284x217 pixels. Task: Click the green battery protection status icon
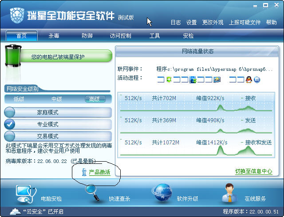tap(13, 56)
